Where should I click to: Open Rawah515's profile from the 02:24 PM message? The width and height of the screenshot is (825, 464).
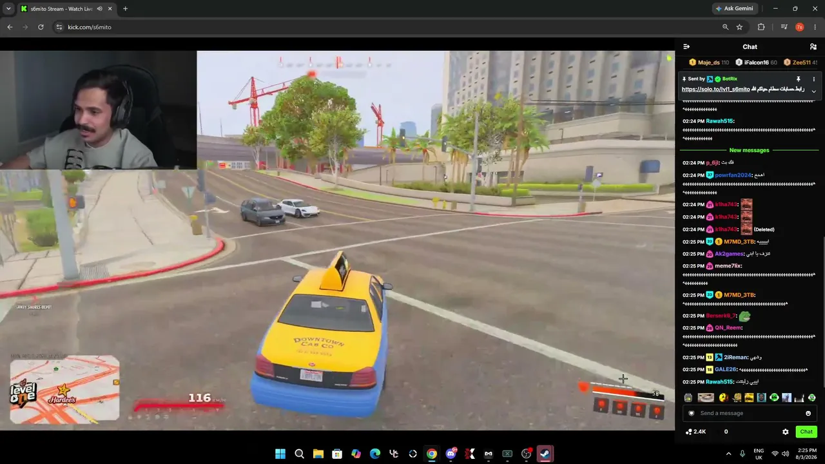pos(719,121)
